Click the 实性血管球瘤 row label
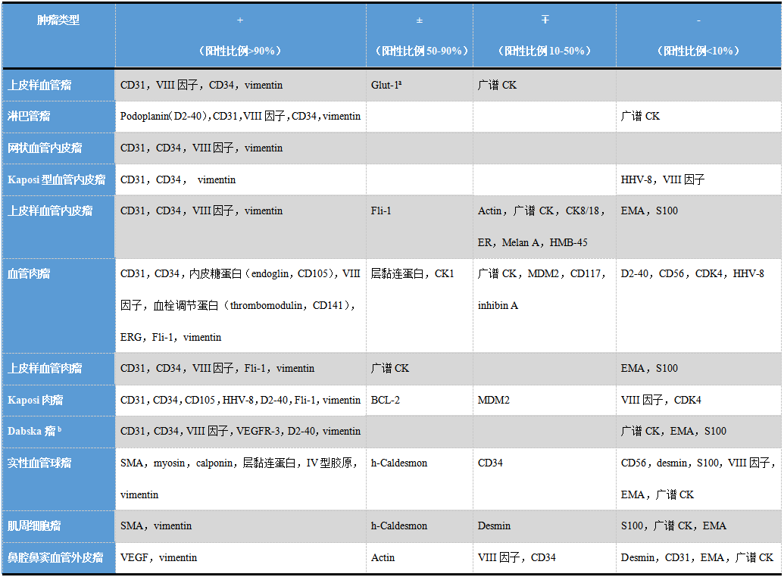 39,463
